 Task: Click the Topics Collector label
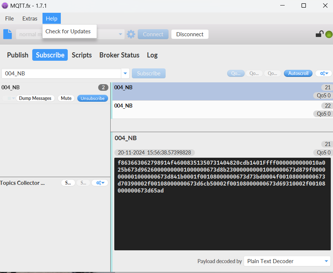(x=22, y=183)
